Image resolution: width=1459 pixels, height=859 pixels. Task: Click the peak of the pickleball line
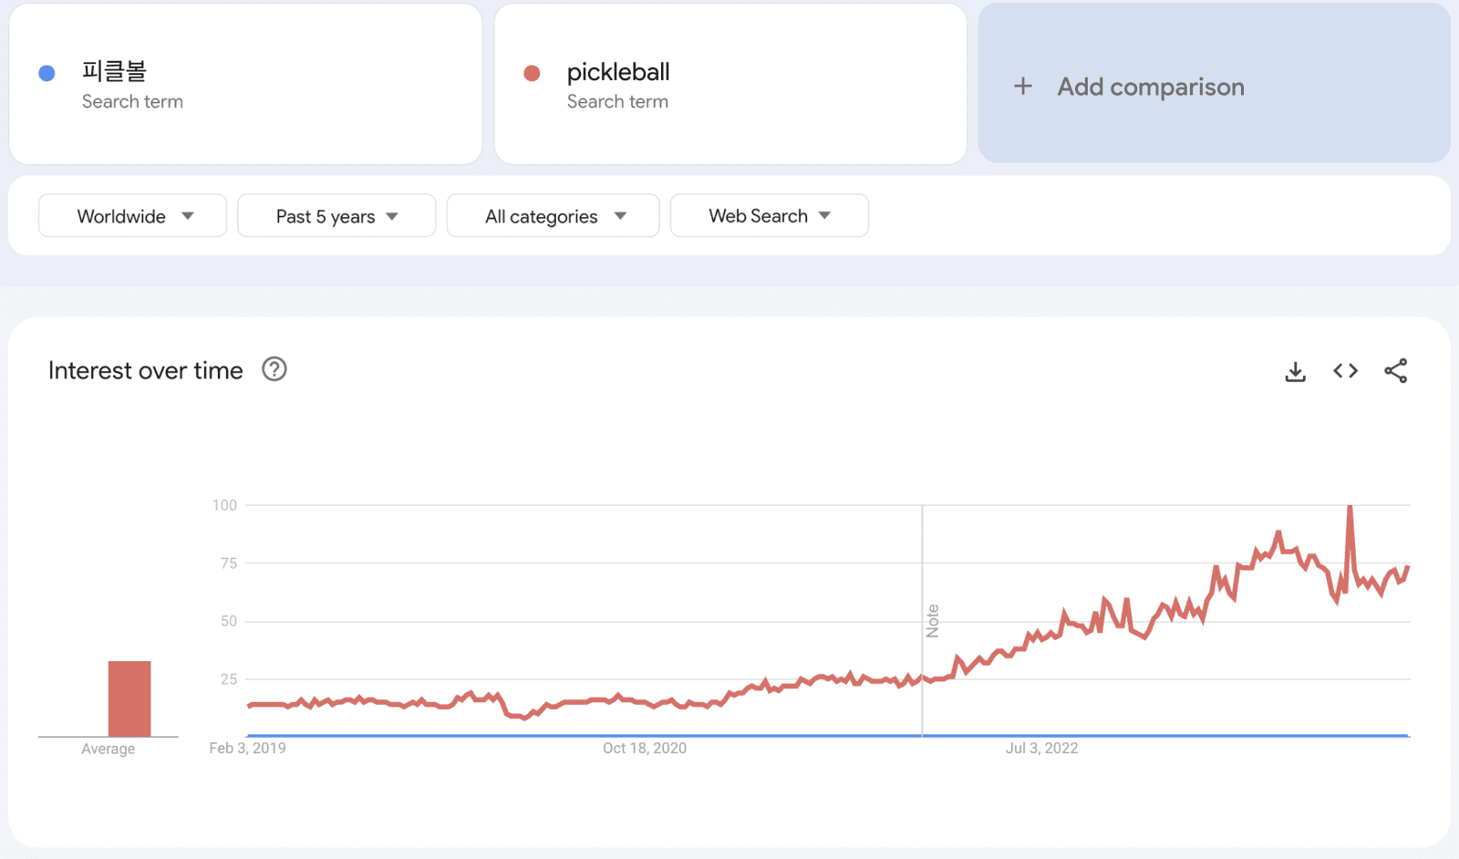[1350, 507]
